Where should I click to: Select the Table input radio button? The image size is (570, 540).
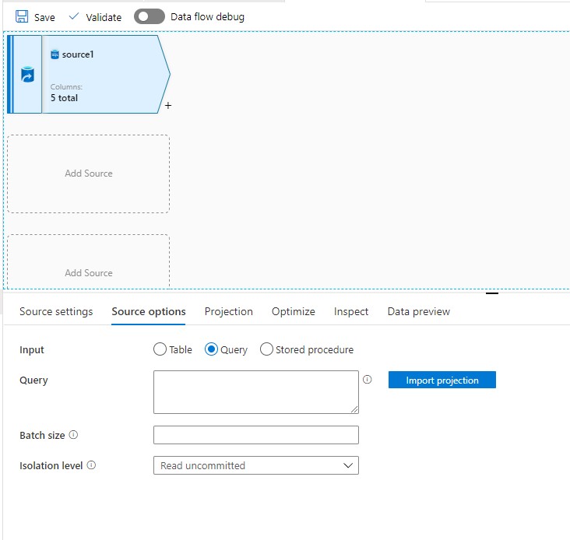point(160,349)
